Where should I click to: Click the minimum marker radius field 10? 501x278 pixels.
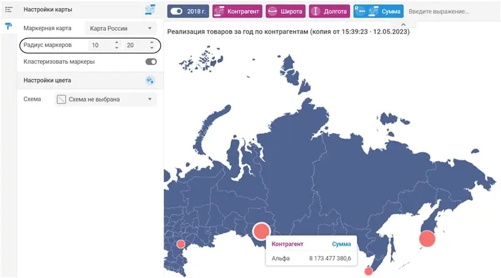tap(100, 45)
